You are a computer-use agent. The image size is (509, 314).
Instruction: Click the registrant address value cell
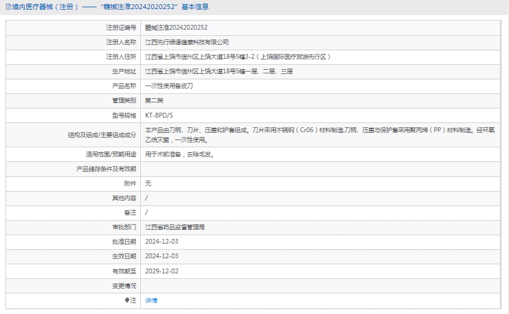237,57
